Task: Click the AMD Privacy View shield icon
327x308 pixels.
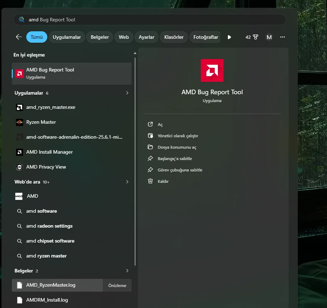Action: [x=20, y=167]
